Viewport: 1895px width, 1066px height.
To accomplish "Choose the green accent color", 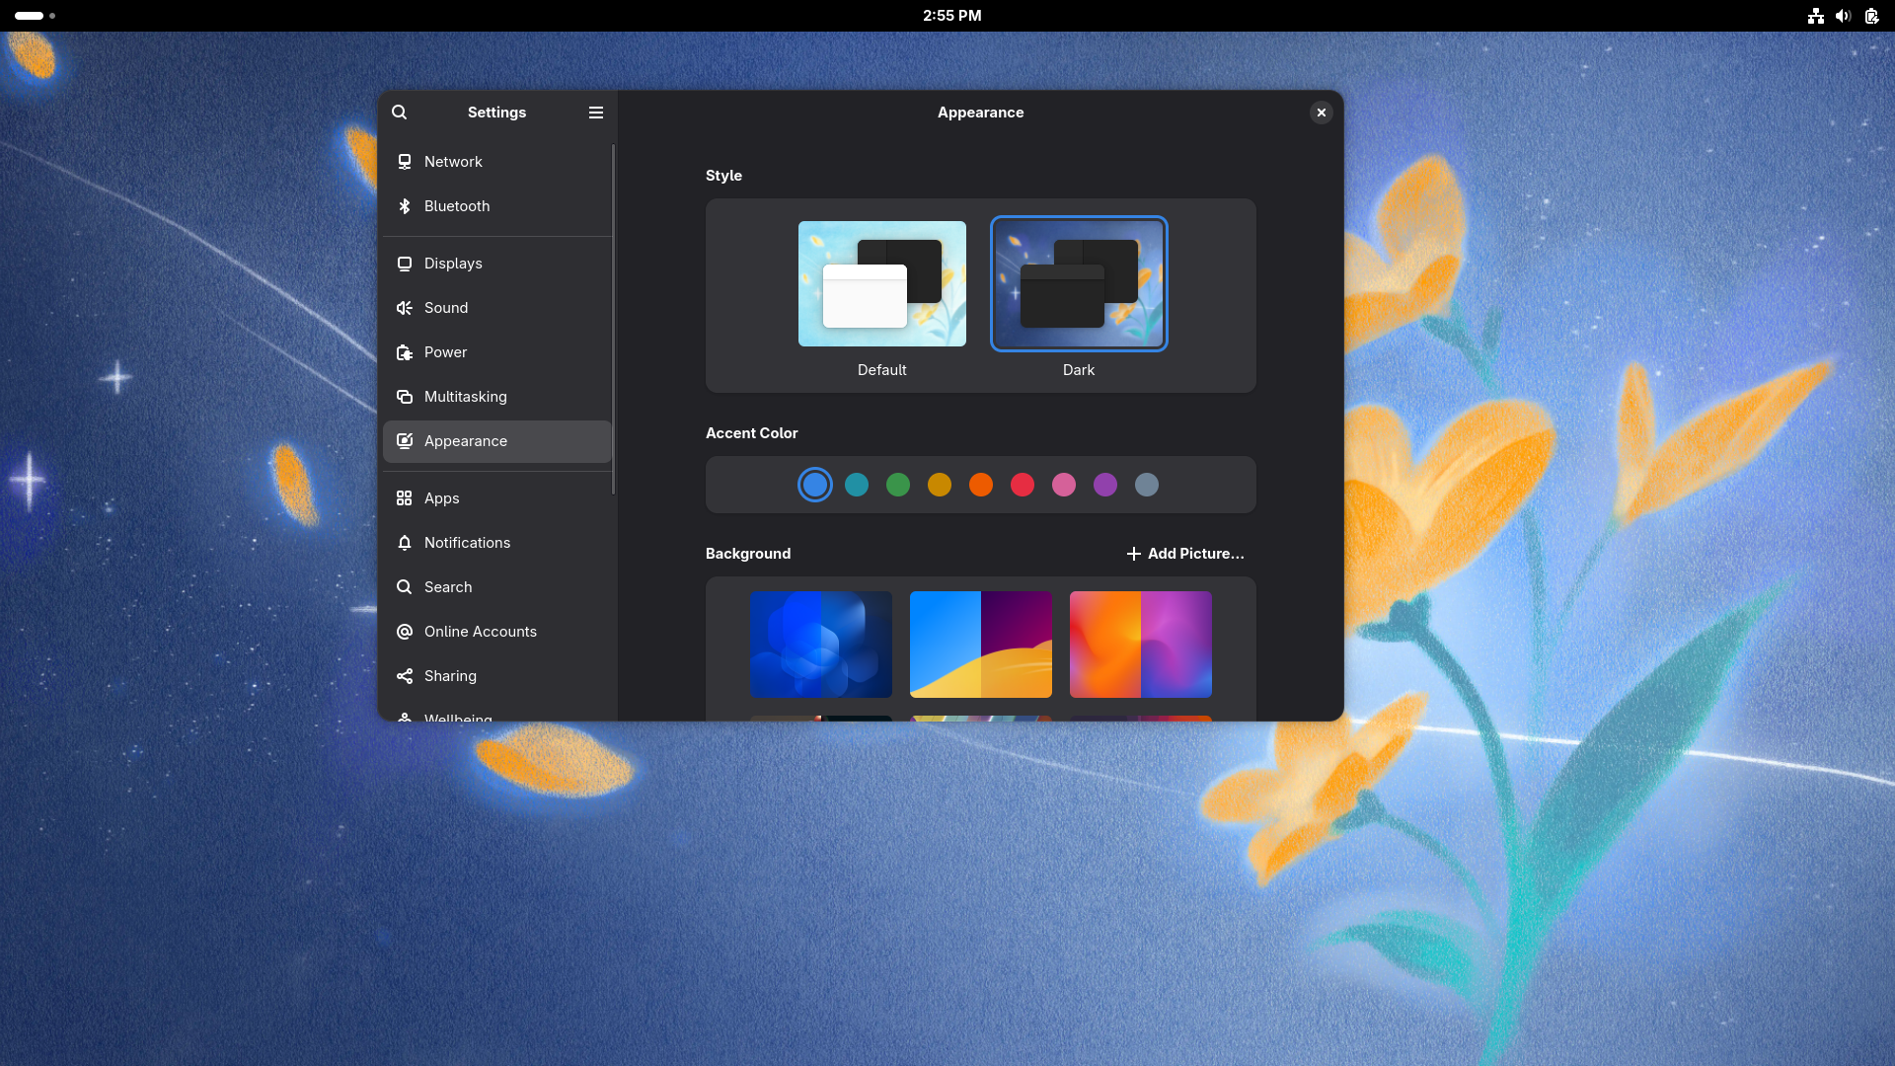I will point(898,485).
